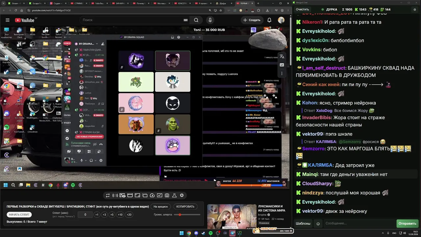Screen dimensions: 421x237
Task: Disconnect from the Discord voice call
Action: click(x=101, y=144)
